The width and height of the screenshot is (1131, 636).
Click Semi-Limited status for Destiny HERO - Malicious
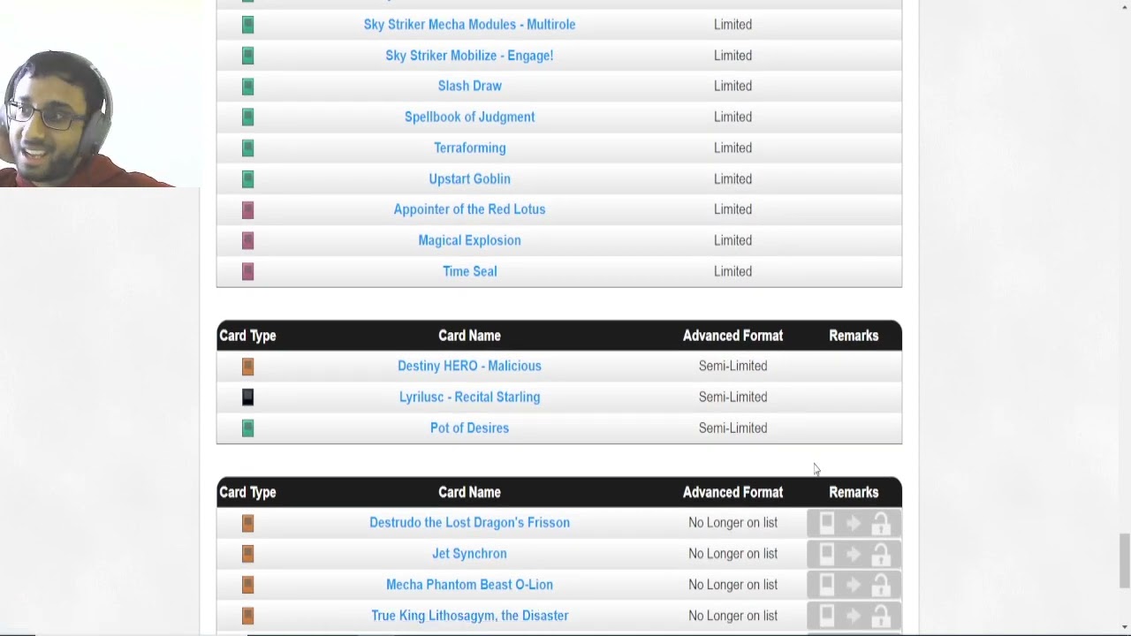(732, 366)
